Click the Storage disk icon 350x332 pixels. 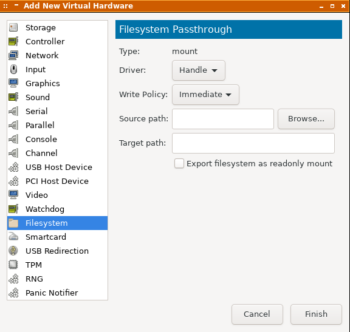(x=13, y=27)
